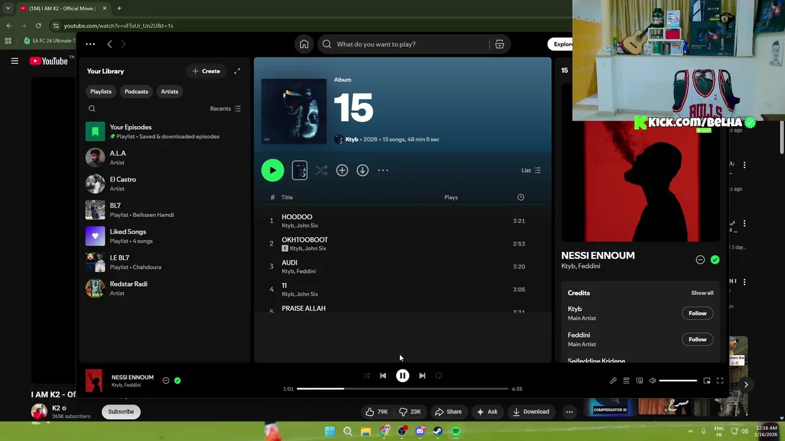
Task: Enter Spotify full screen mode
Action: point(720,381)
